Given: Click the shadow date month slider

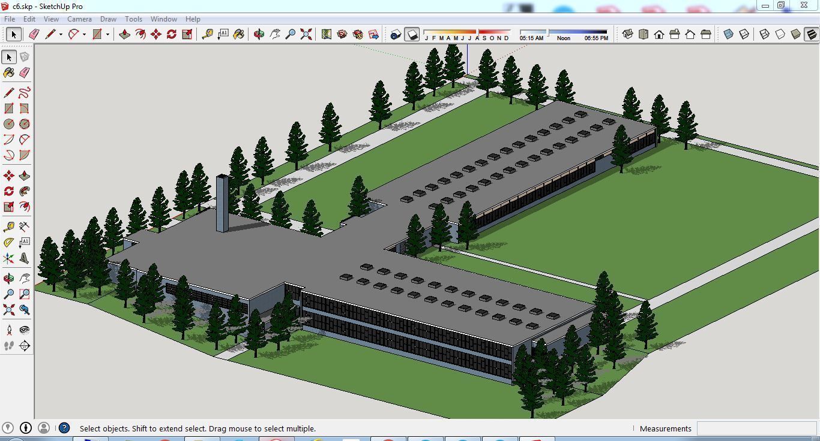Looking at the screenshot, I should pos(467,32).
